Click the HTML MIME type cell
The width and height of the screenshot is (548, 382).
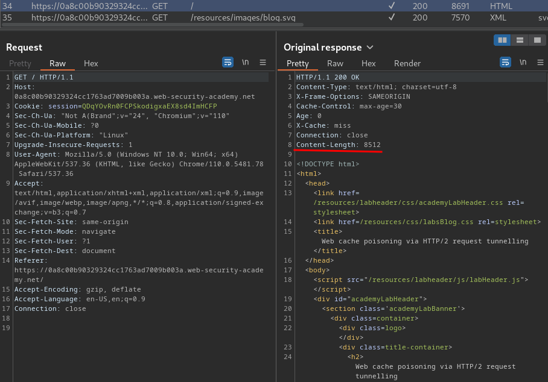tap(501, 6)
